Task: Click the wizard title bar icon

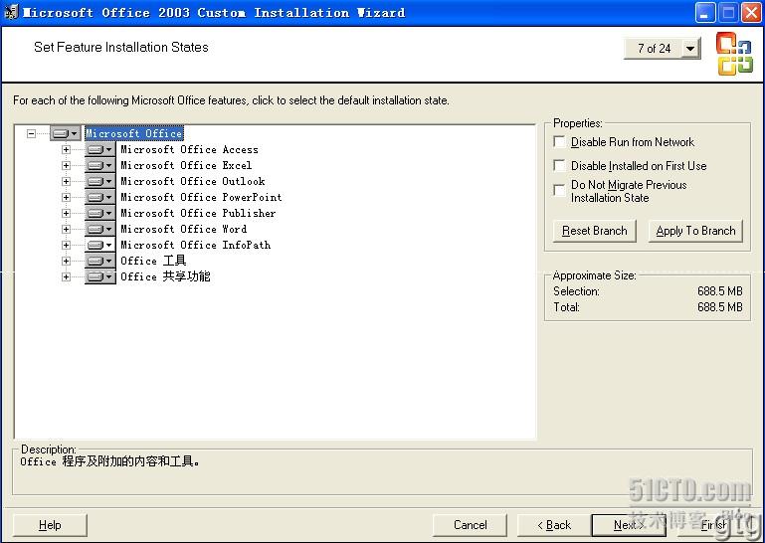Action: pyautogui.click(x=11, y=12)
